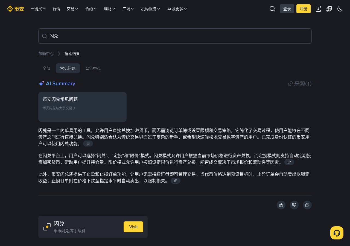The height and width of the screenshot is (246, 350).
Task: Click the 登录 button
Action: point(287,9)
